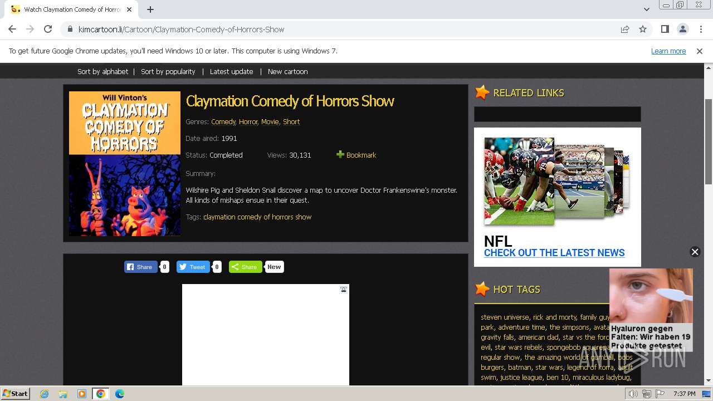This screenshot has width=713, height=401.
Task: Reload the current page
Action: coord(48,29)
